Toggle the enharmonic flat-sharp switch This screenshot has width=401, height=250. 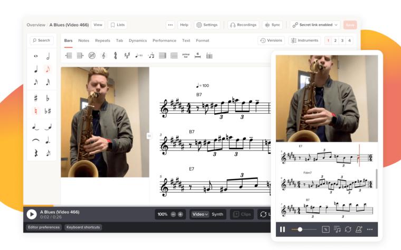point(48,111)
